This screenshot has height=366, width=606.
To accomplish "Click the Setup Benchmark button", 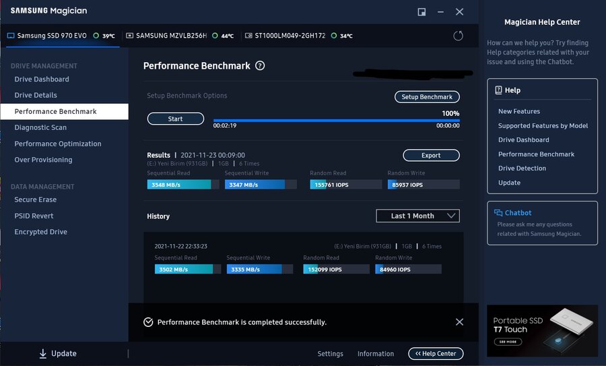I will click(x=427, y=96).
